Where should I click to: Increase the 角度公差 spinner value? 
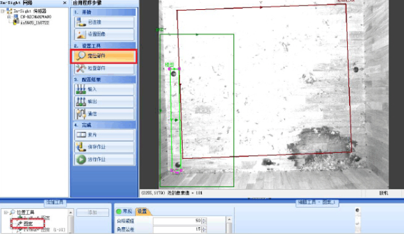click(204, 228)
